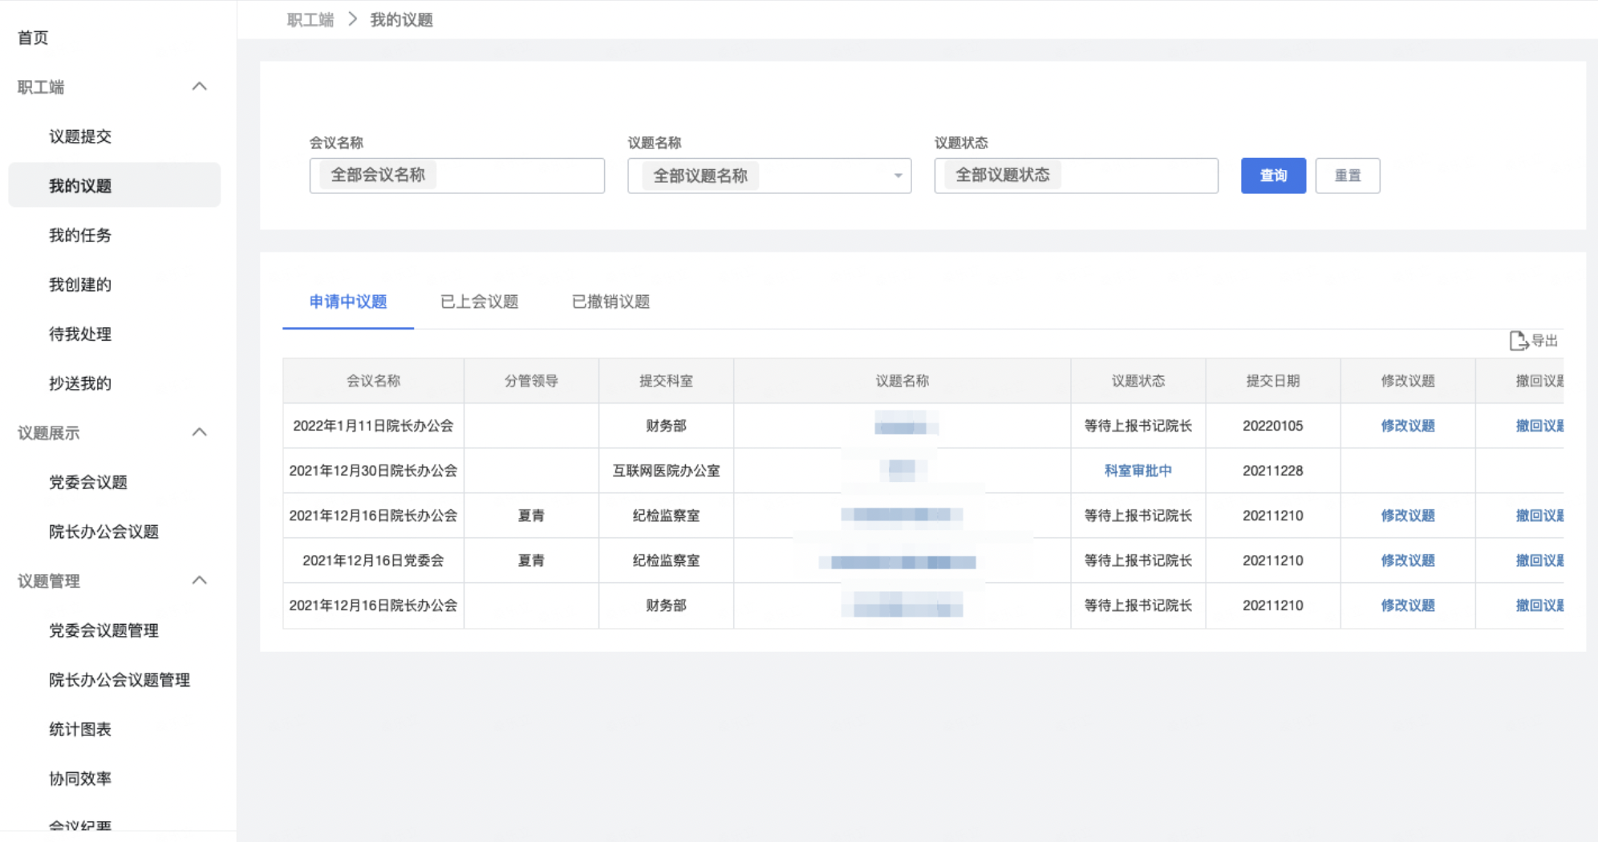Open the 会议名称 selection box

point(457,176)
